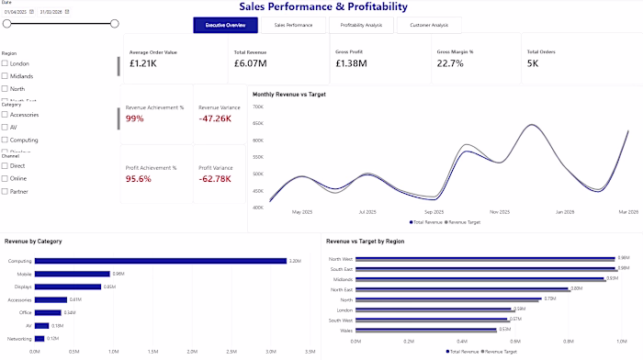This screenshot has width=643, height=360.
Task: Enable the Midlands region filter
Action: click(5, 76)
